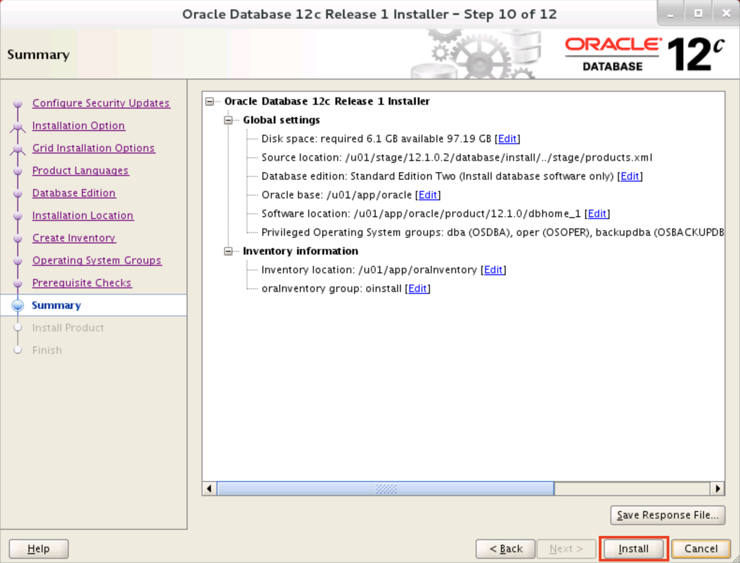This screenshot has height=563, width=740.
Task: Edit the Inventory location path
Action: point(493,270)
